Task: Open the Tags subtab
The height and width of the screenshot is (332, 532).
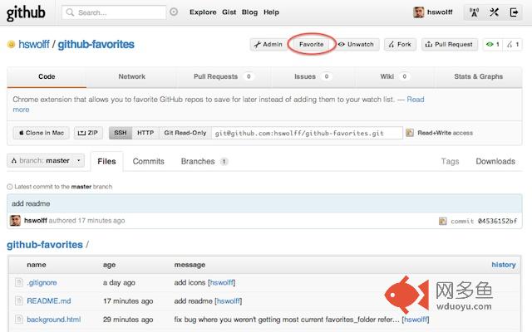Action: click(450, 161)
